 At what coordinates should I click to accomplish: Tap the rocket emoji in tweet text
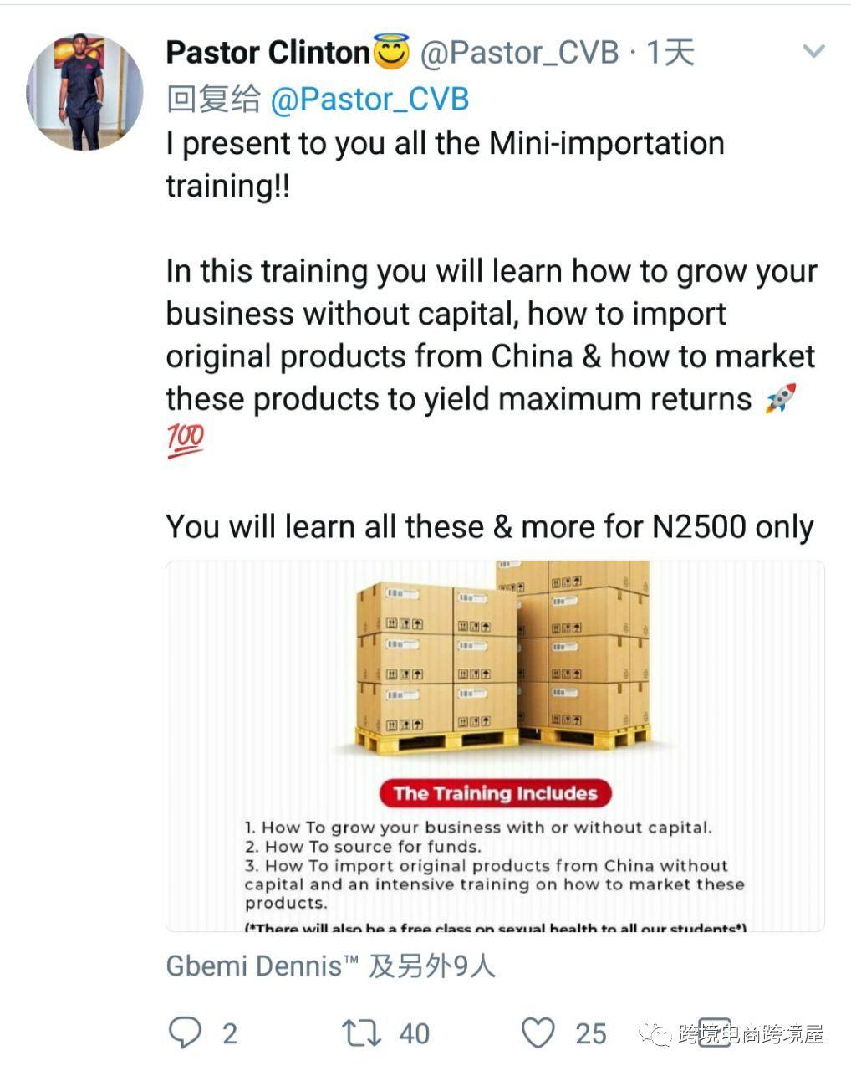[x=780, y=398]
